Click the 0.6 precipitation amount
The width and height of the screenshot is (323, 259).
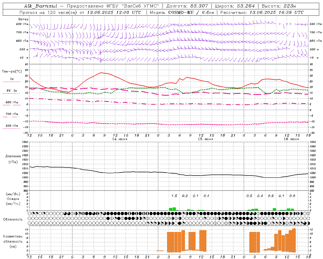[x=271, y=196]
